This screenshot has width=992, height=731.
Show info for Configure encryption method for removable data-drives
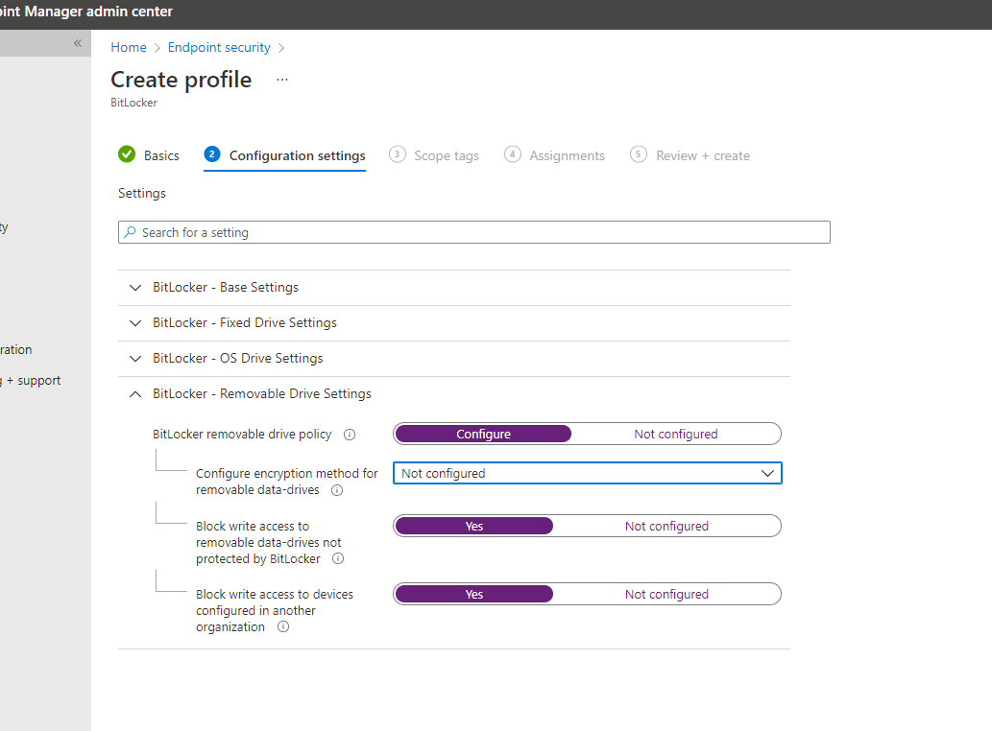pos(337,490)
